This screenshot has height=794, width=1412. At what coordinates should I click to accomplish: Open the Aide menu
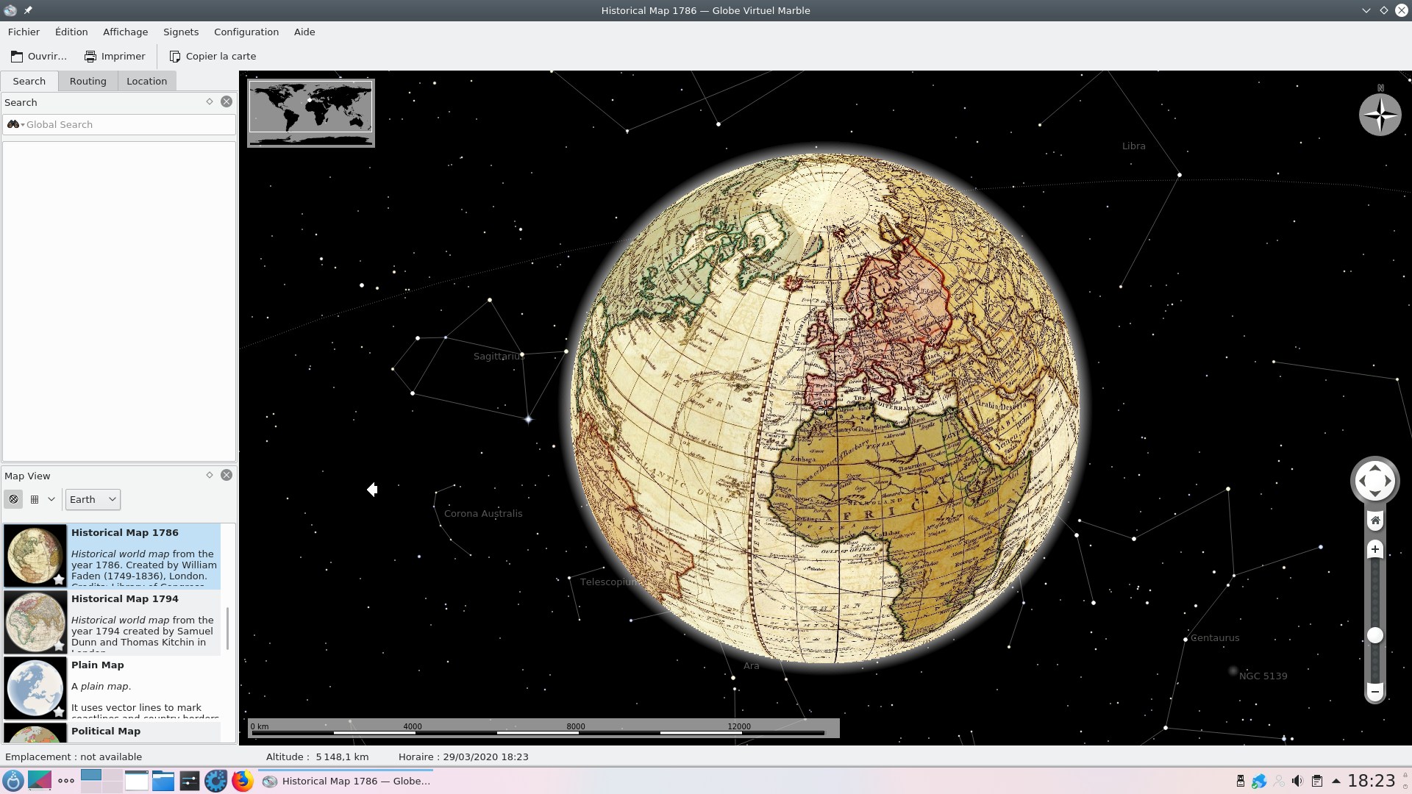pos(304,32)
